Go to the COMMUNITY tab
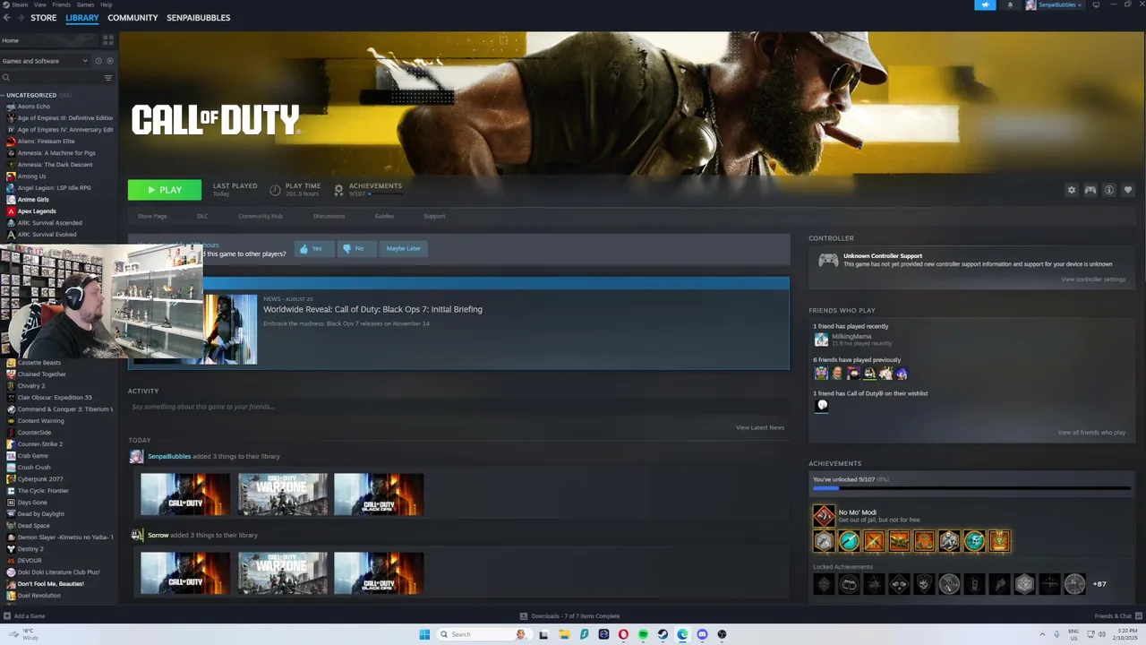Image resolution: width=1146 pixels, height=645 pixels. [x=133, y=18]
